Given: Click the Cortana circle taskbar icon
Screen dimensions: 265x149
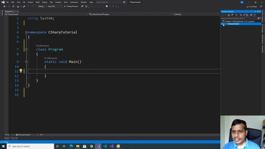Looking at the screenshot, I should [57, 146].
